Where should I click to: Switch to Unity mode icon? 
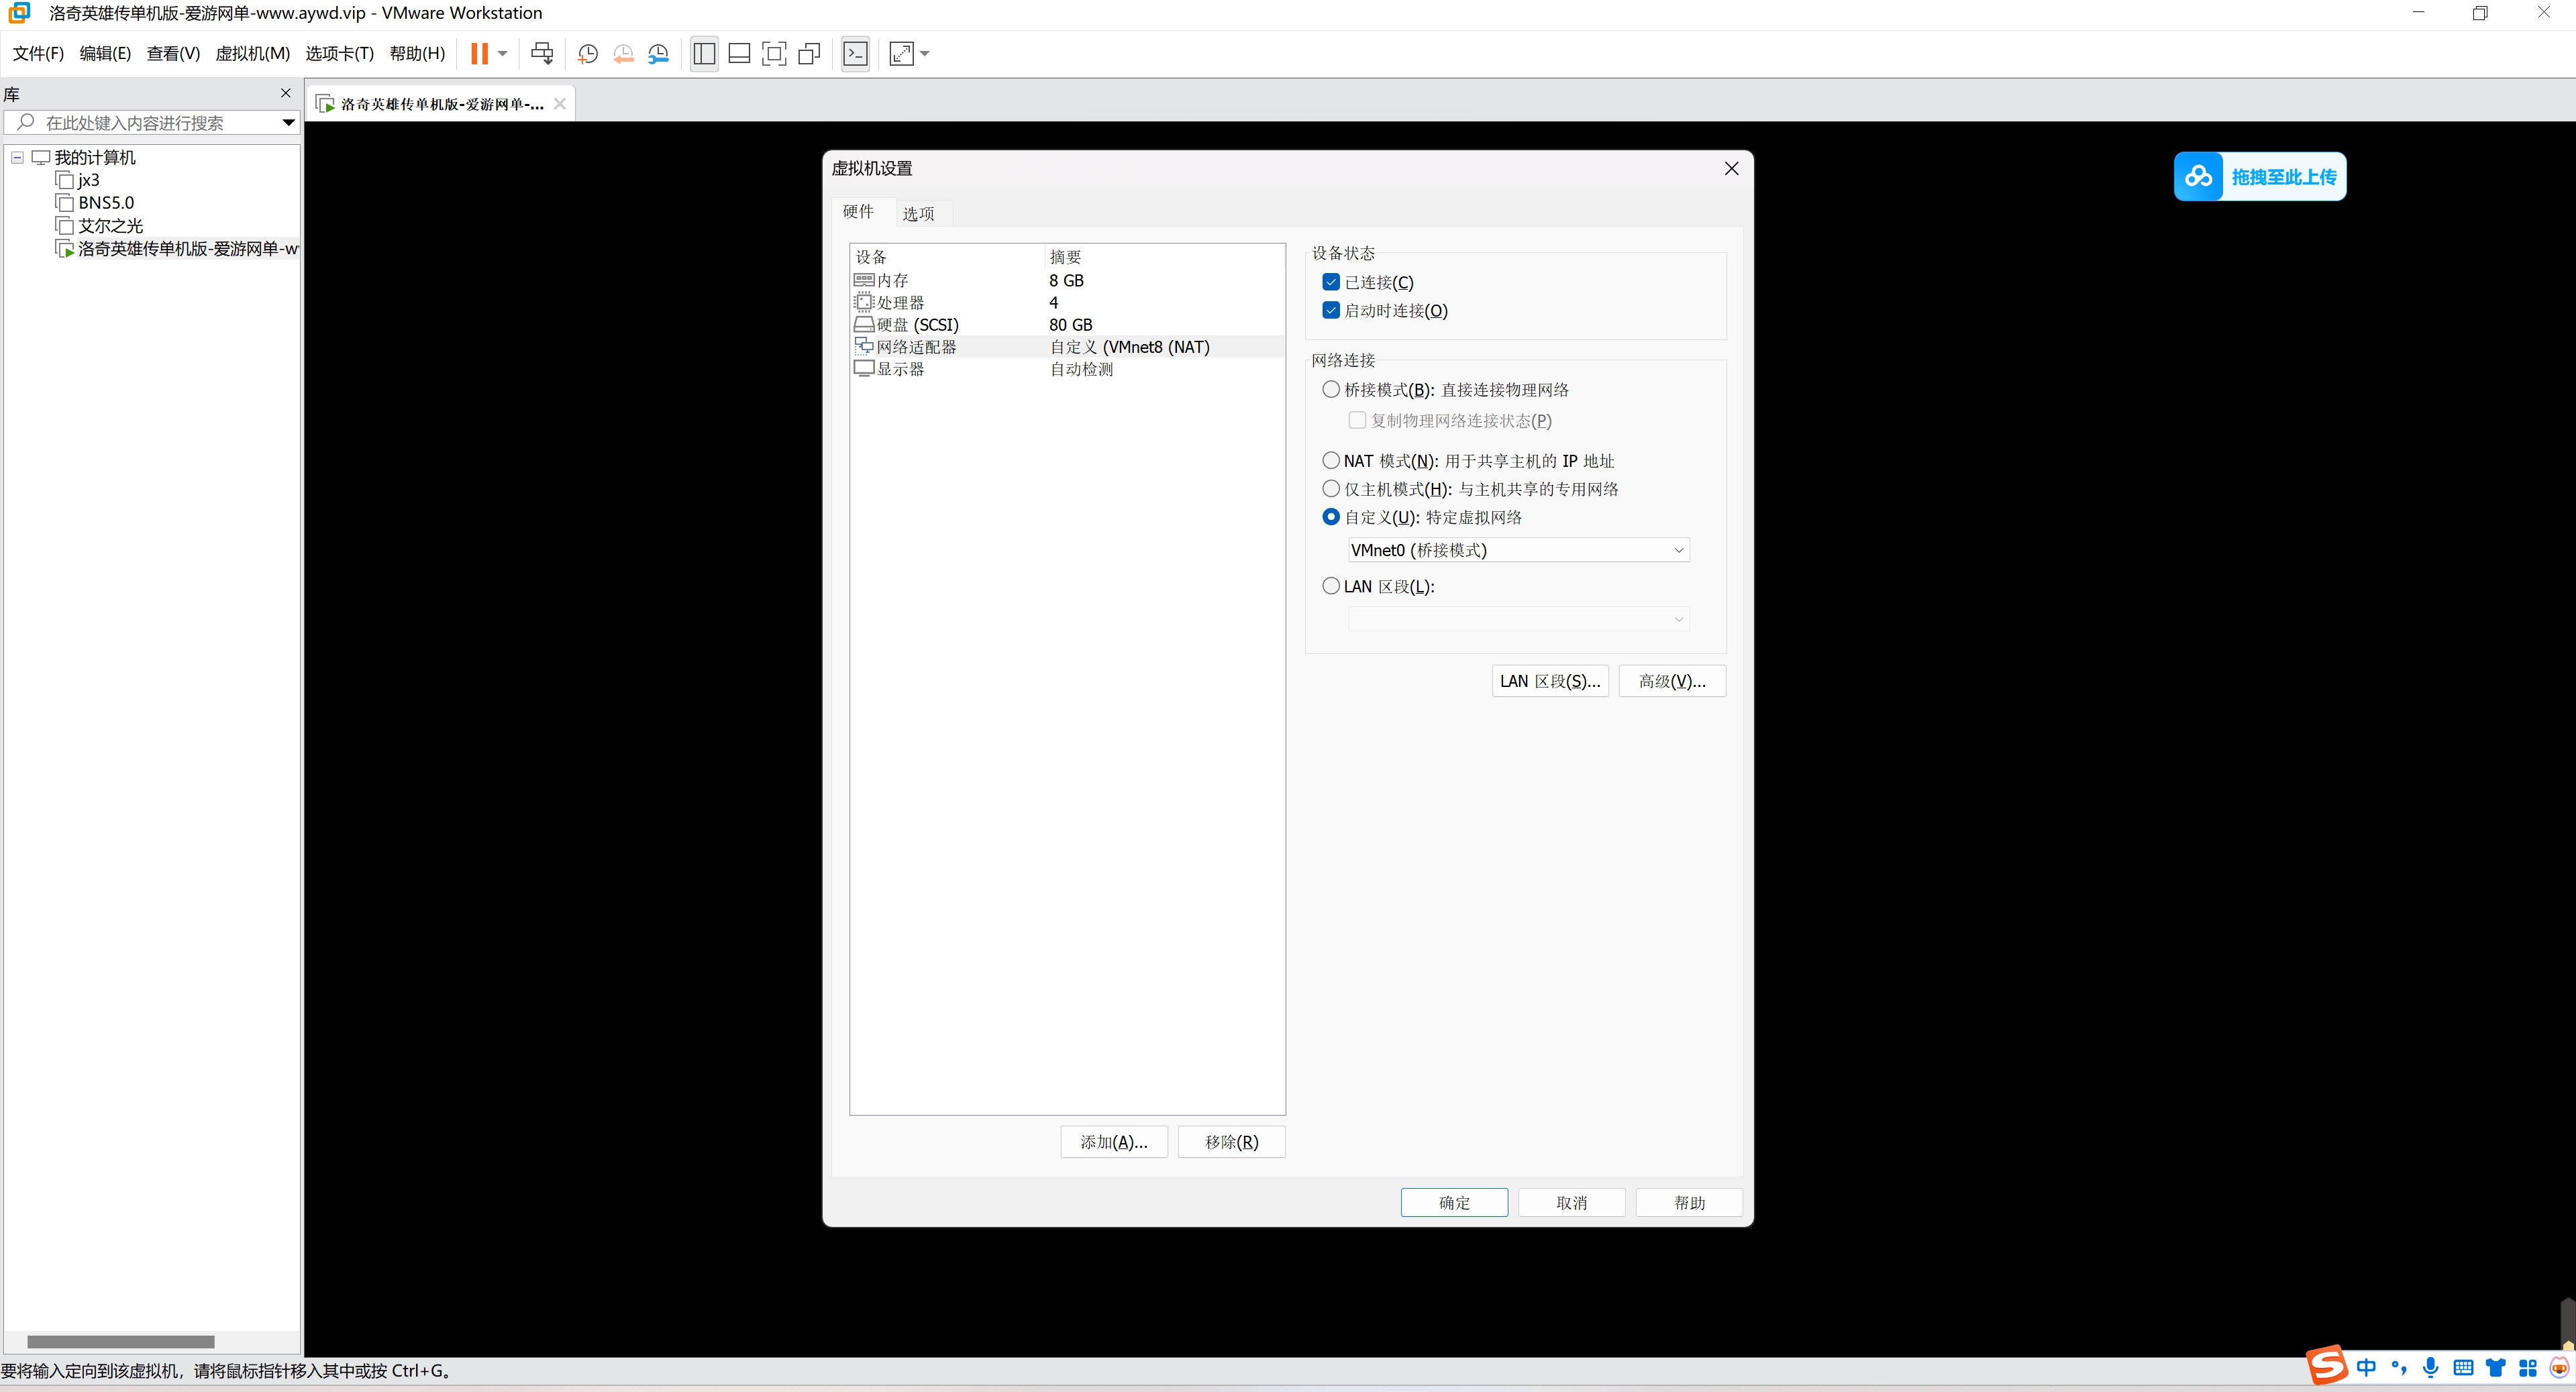809,54
